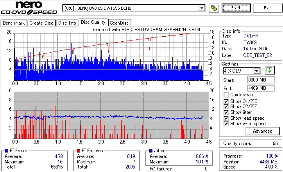Open the Advanced settings button

click(262, 131)
